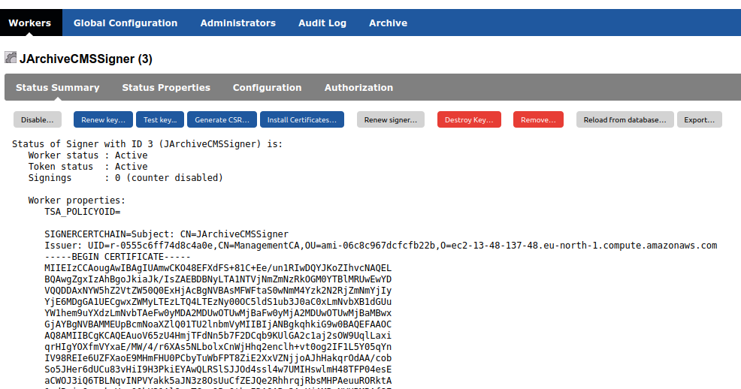Screen dimensions: 741x389
Task: Open the Administrators section
Action: tap(237, 23)
